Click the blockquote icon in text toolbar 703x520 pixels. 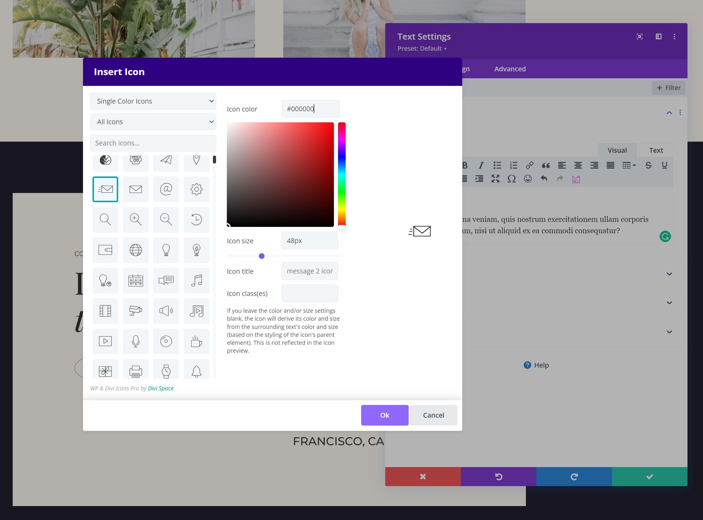(545, 165)
